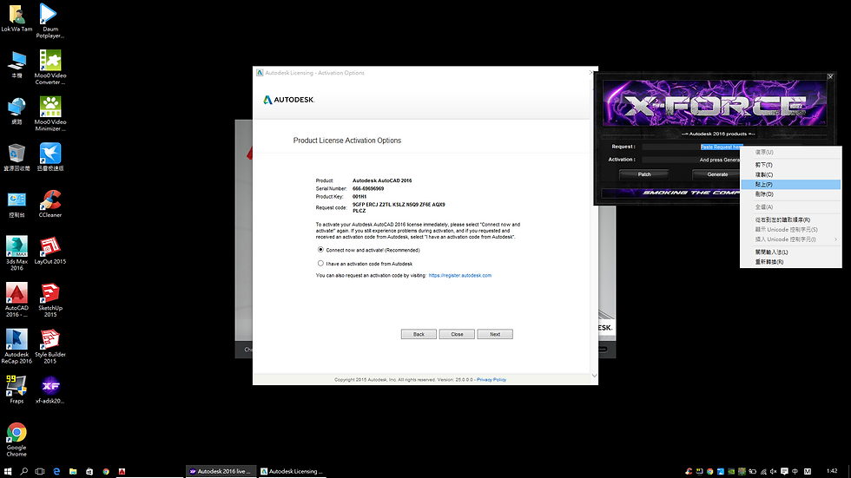This screenshot has height=478, width=851.
Task: Launch 3ds Max 2016 from desktop
Action: point(16,253)
